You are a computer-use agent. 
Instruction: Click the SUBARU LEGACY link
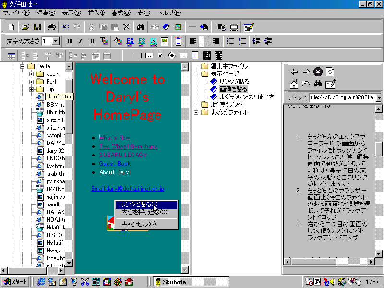(x=123, y=155)
